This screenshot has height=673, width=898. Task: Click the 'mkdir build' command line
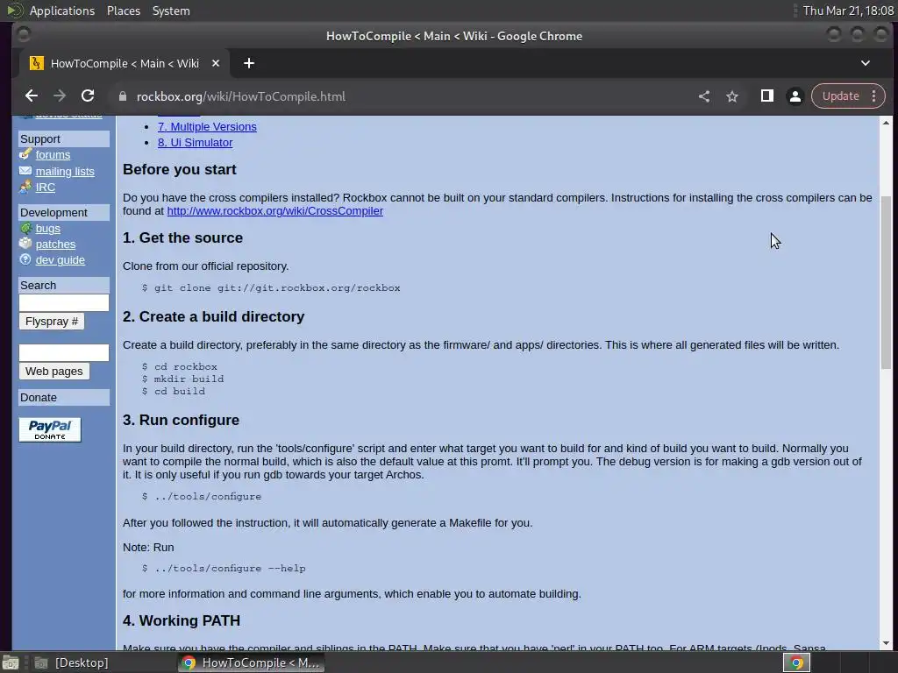coord(182,379)
